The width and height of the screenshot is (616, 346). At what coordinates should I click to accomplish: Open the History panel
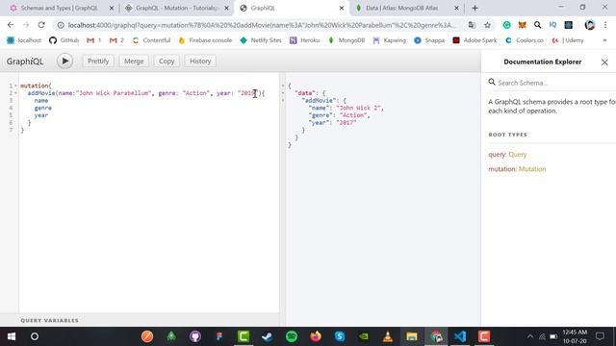pyautogui.click(x=200, y=62)
